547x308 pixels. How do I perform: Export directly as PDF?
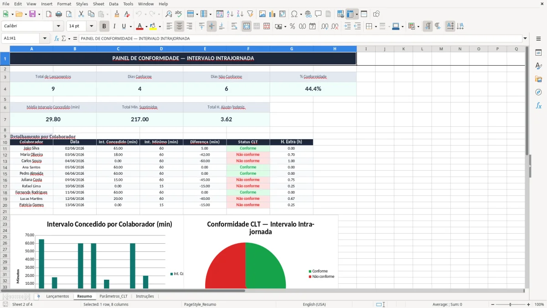coord(49,14)
